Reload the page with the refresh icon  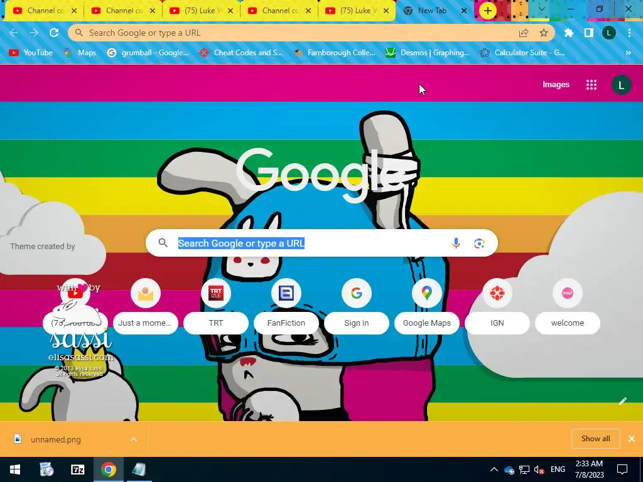click(54, 33)
